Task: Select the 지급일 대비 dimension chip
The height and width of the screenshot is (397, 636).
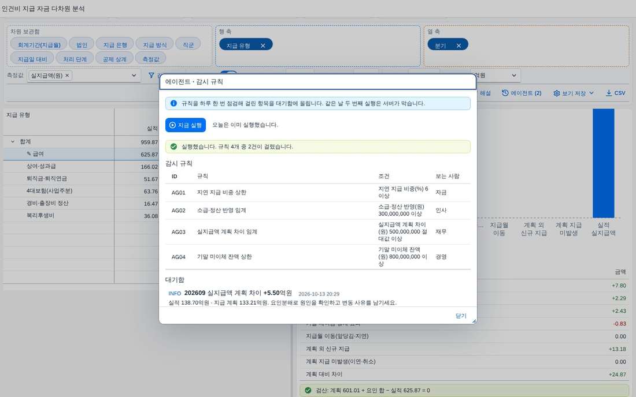Action: point(32,59)
